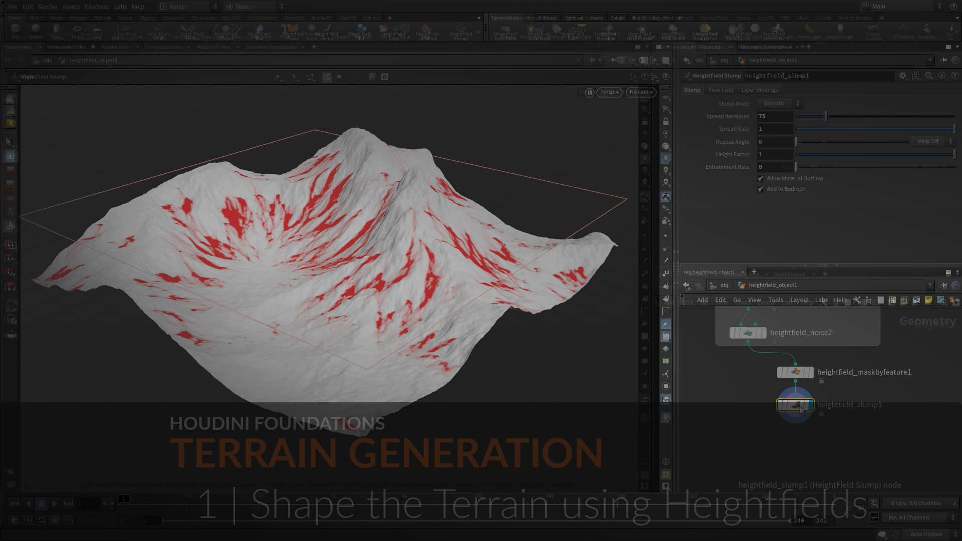
Task: Click the HeightField Draw Mask shelf tool
Action: point(539,31)
